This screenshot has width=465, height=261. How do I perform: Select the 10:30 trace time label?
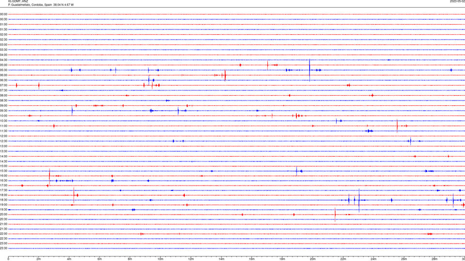tap(3, 121)
